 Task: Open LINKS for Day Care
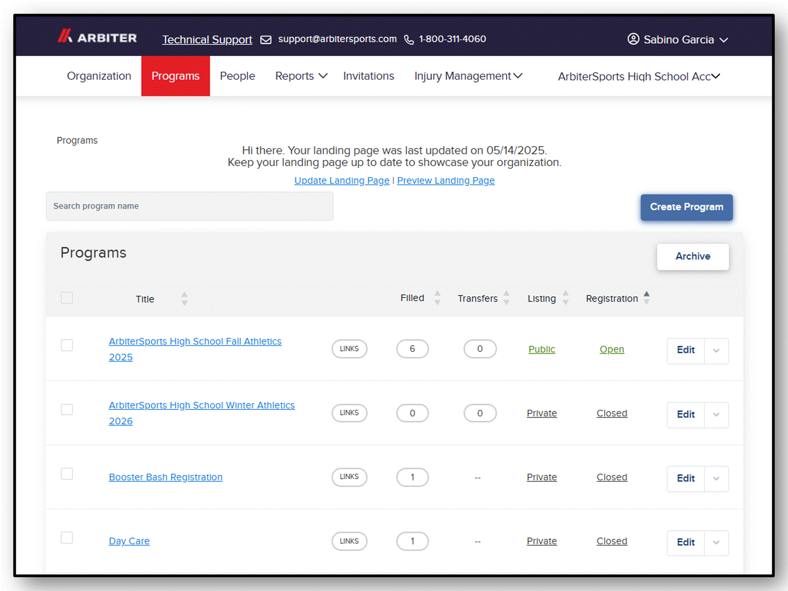(349, 541)
